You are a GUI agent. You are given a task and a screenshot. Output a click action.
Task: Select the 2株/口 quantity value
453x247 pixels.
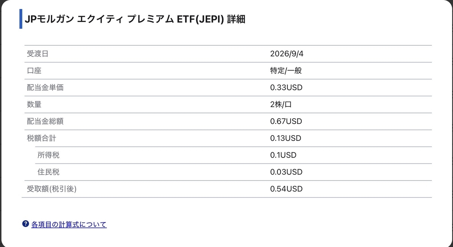click(x=281, y=105)
